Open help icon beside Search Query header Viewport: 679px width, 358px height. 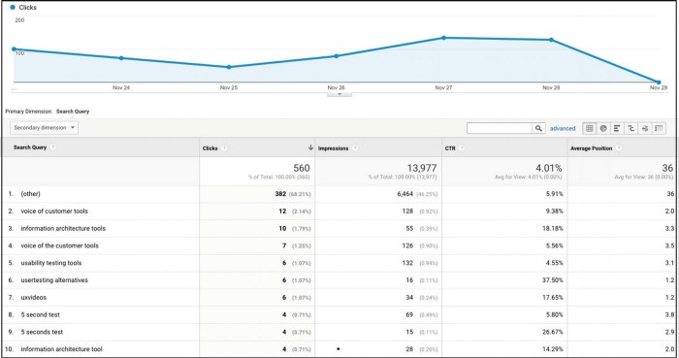tap(52, 147)
